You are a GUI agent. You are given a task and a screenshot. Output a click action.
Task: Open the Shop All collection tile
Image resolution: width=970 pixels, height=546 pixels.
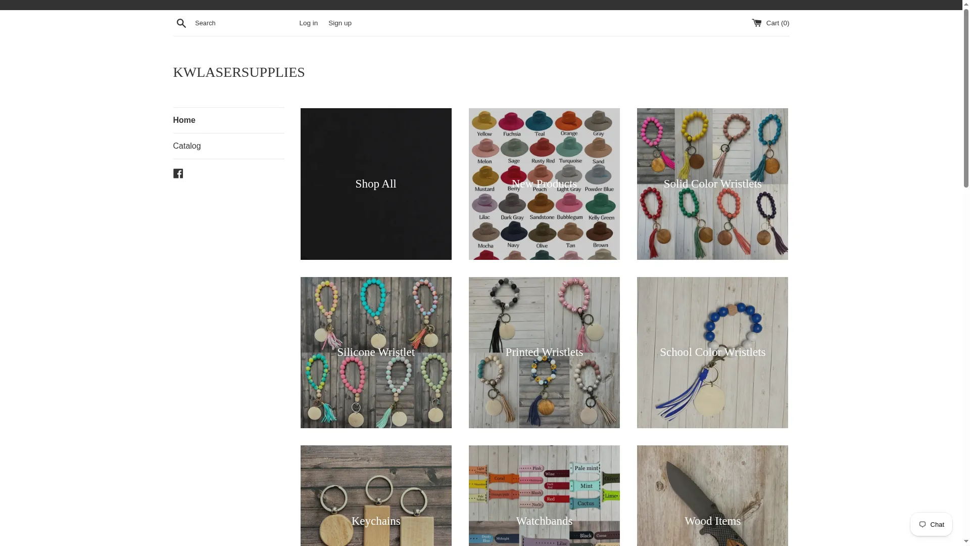point(376,184)
